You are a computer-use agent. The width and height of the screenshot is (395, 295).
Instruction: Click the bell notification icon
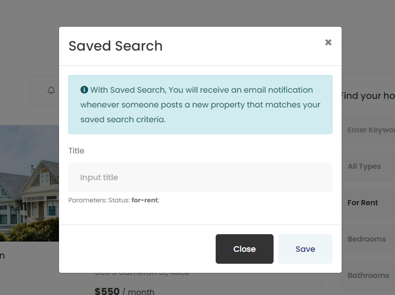pyautogui.click(x=51, y=90)
